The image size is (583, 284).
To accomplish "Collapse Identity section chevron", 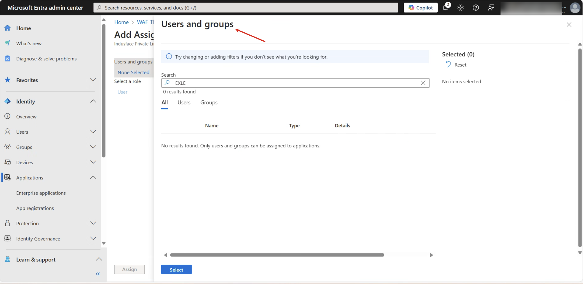I will coord(93,101).
